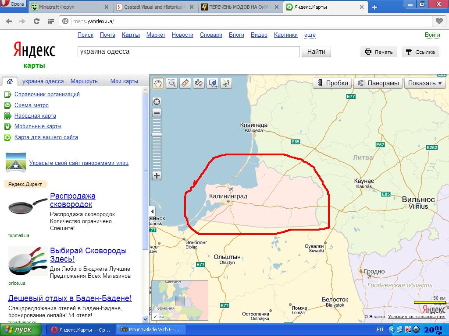This screenshot has width=449, height=336.
Task: Click the Народная карта icon
Action: [x=7, y=115]
